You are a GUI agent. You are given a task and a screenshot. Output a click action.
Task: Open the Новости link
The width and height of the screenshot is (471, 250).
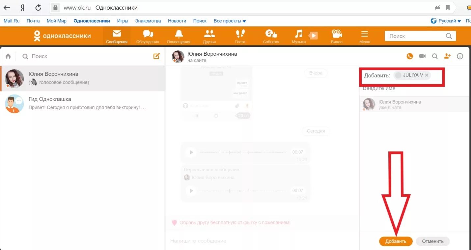(x=177, y=21)
